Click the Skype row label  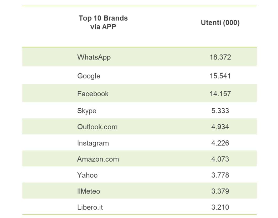click(87, 111)
